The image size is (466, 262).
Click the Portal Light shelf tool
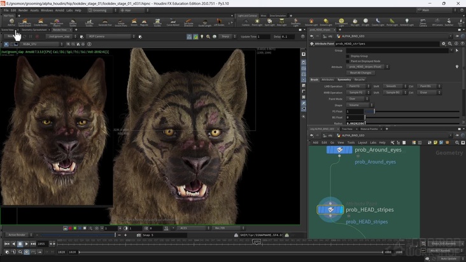tap(392, 22)
